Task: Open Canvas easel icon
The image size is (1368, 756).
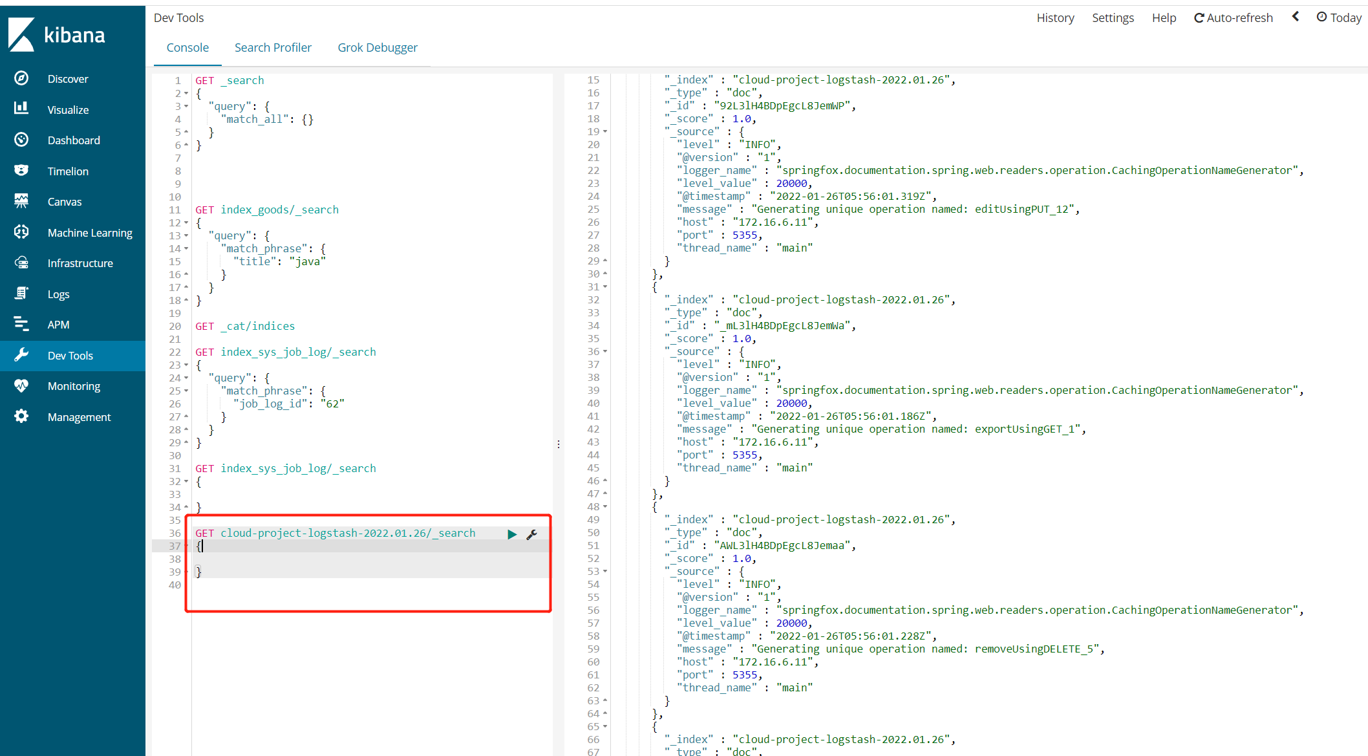Action: [x=21, y=201]
